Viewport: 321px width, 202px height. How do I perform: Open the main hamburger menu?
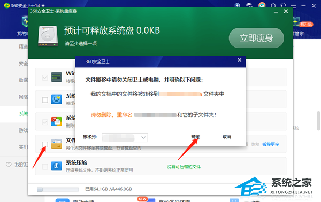[293, 6]
